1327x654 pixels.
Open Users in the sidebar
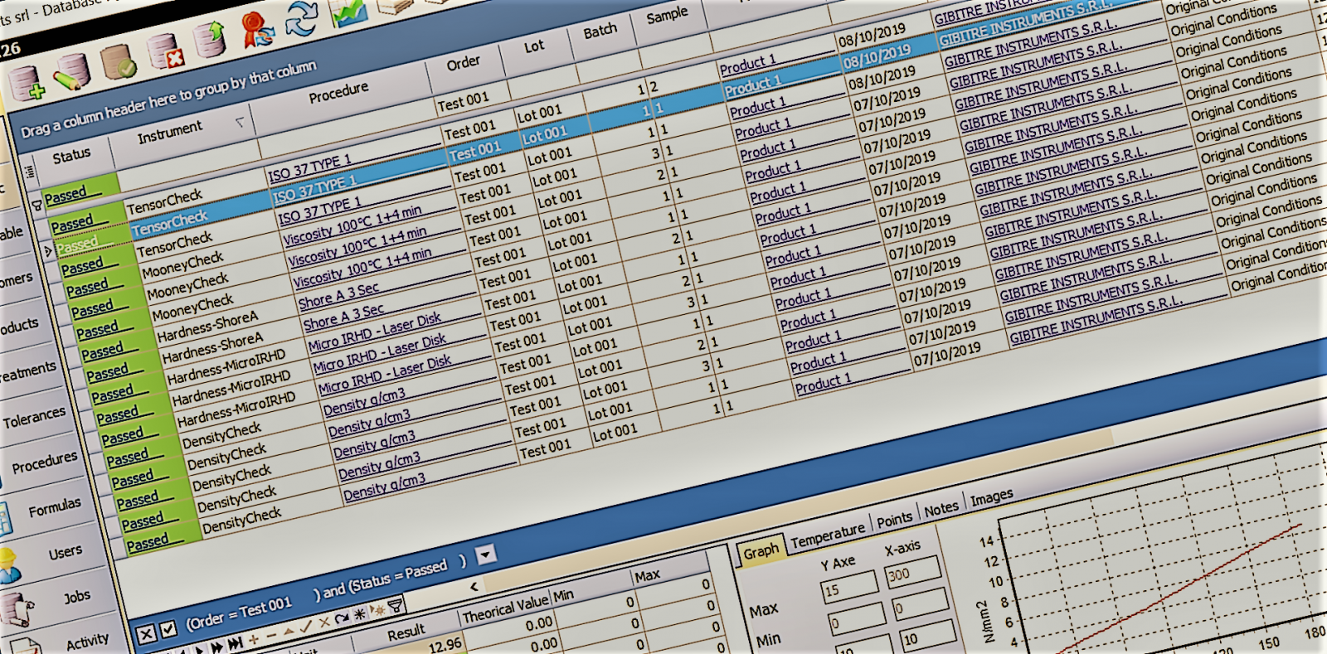[65, 551]
